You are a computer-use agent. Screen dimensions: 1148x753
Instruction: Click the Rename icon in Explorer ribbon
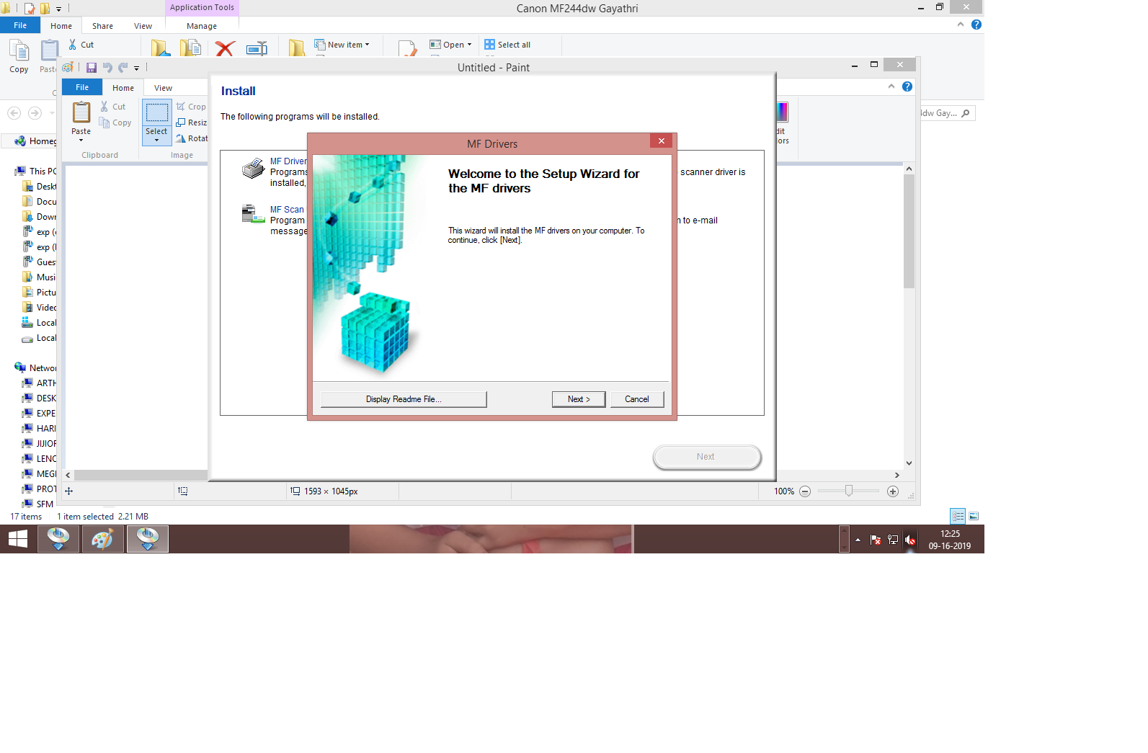257,48
